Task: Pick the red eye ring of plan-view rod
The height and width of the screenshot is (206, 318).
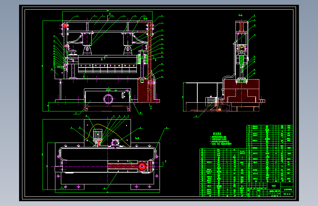Action: pyautogui.click(x=142, y=167)
